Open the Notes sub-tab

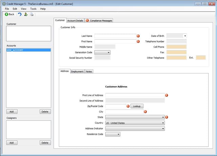[89, 72]
